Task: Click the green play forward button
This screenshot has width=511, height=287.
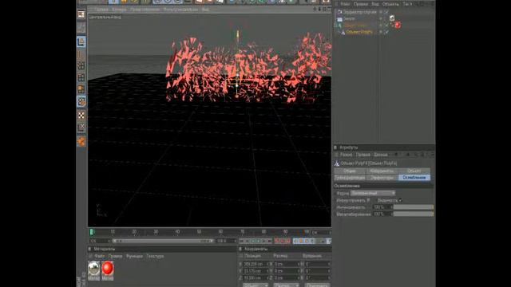Action: 259,241
